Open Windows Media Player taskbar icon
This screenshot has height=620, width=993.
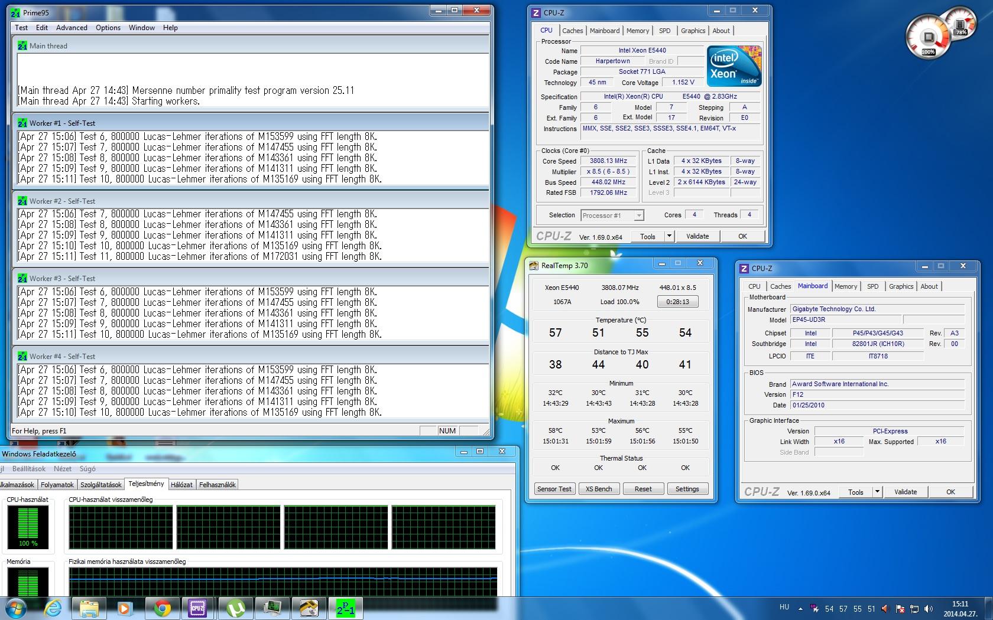(125, 608)
